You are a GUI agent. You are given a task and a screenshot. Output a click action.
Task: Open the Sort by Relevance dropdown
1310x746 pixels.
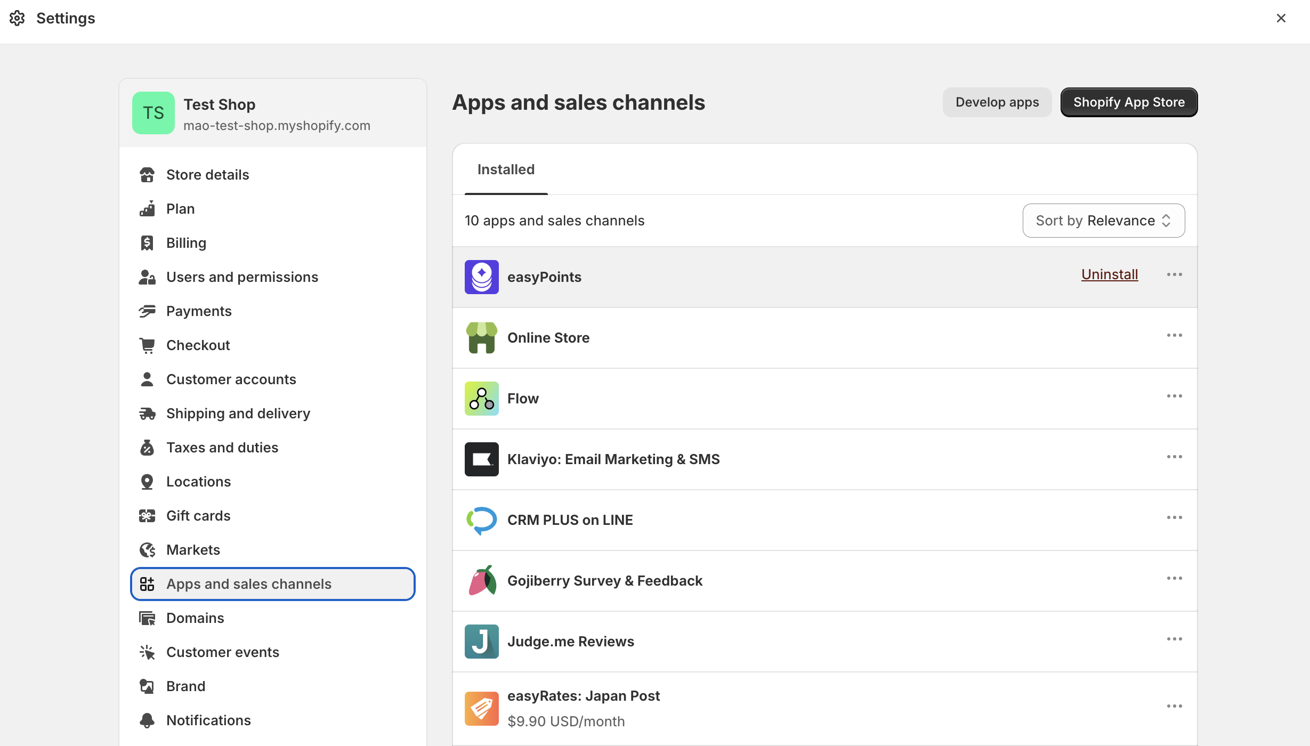[x=1103, y=221]
